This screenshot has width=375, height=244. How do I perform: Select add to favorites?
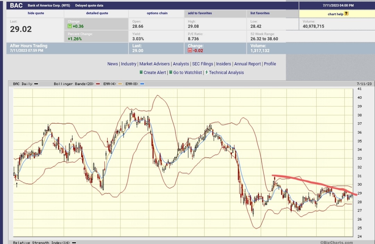[200, 13]
